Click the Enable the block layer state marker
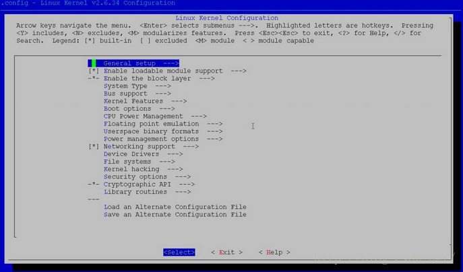Screen dimensions: 463x272 point(94,79)
